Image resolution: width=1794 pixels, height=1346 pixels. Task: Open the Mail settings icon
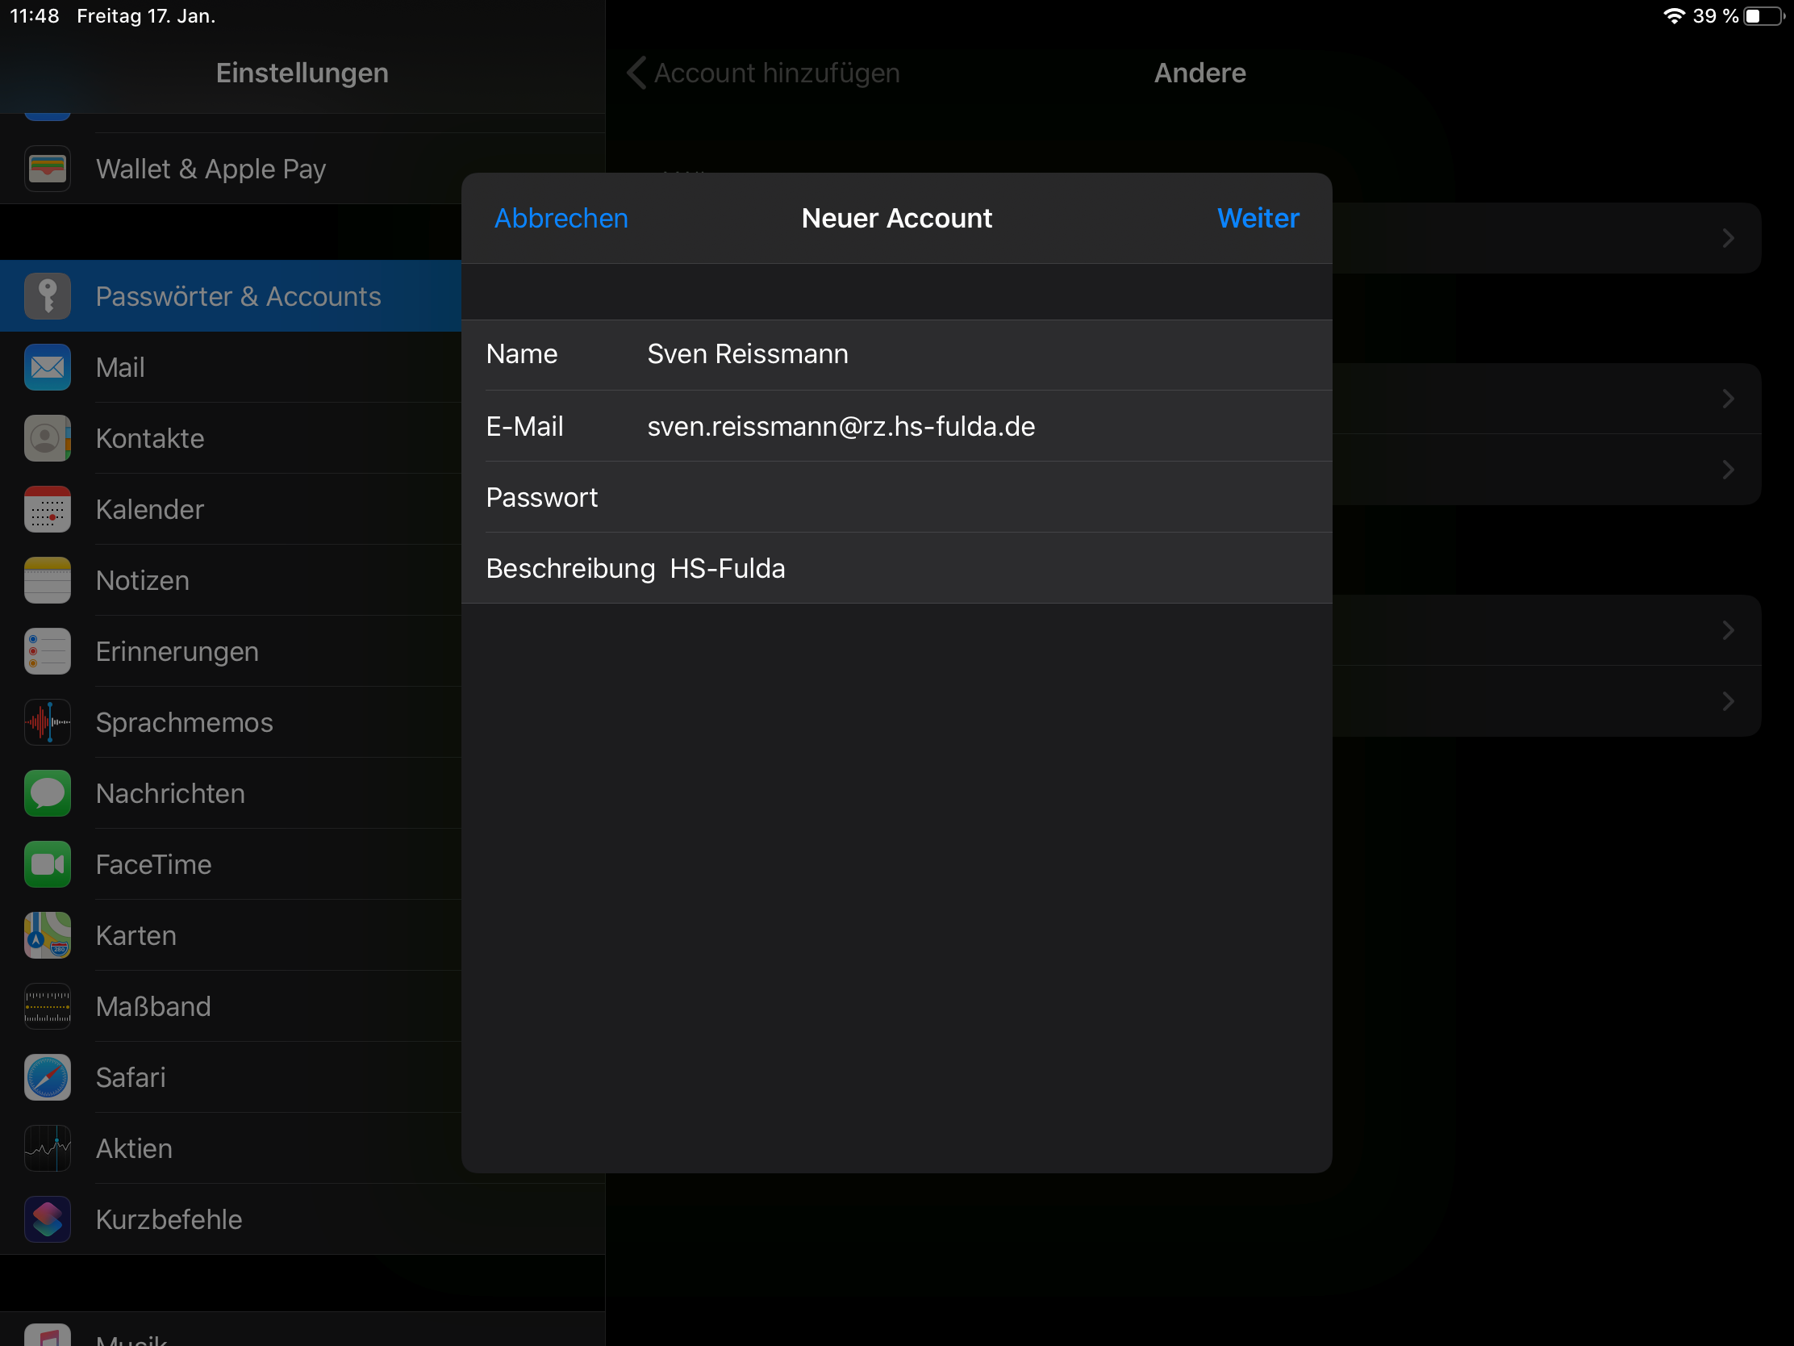47,367
